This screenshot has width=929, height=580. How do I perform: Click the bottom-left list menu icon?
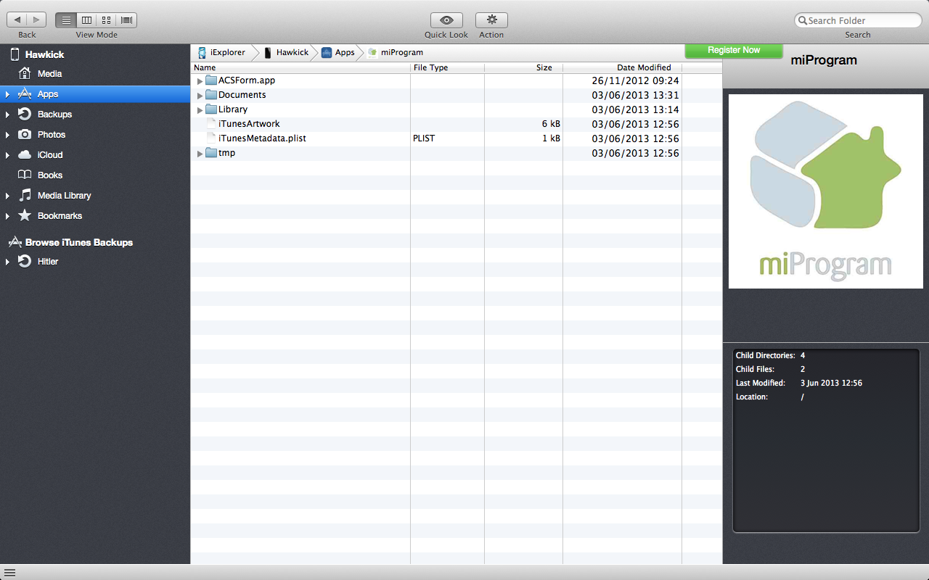pos(10,573)
